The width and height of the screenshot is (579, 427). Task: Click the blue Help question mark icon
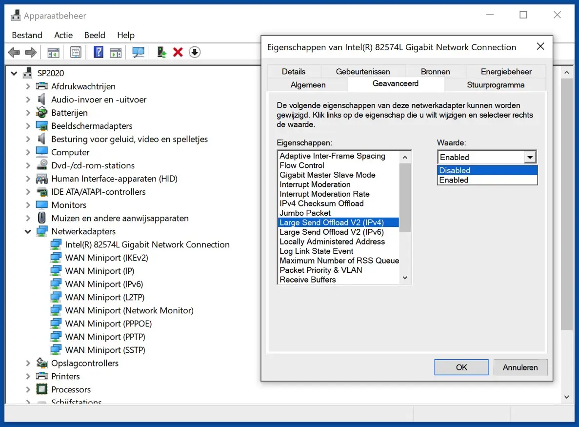pos(98,52)
